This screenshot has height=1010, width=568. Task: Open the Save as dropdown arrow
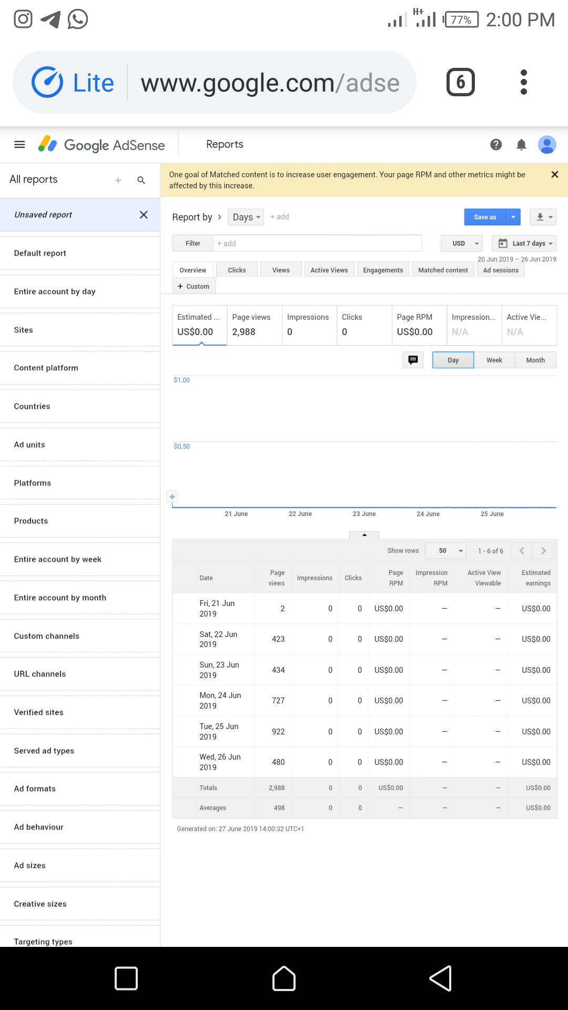tap(513, 217)
